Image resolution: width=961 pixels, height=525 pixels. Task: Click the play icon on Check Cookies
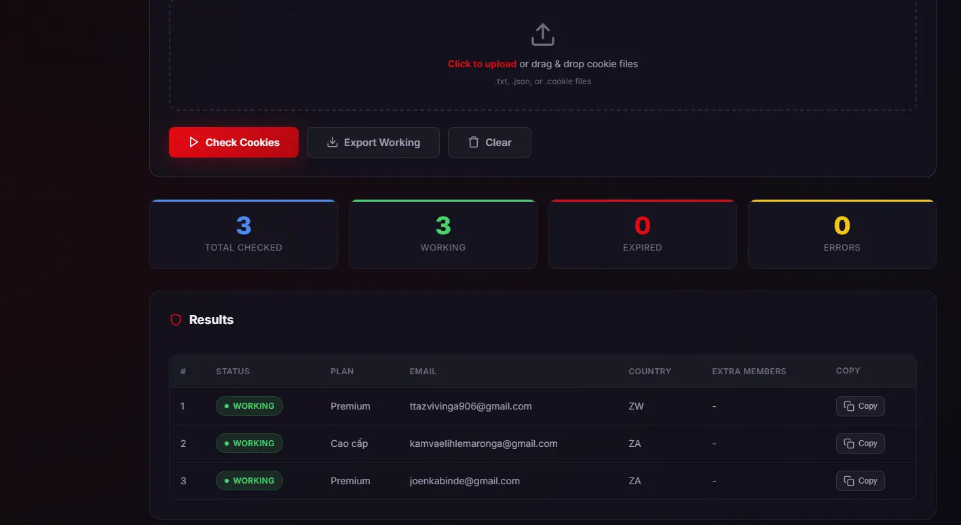[193, 142]
